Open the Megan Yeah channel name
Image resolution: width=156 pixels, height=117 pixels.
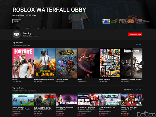click(x=60, y=112)
